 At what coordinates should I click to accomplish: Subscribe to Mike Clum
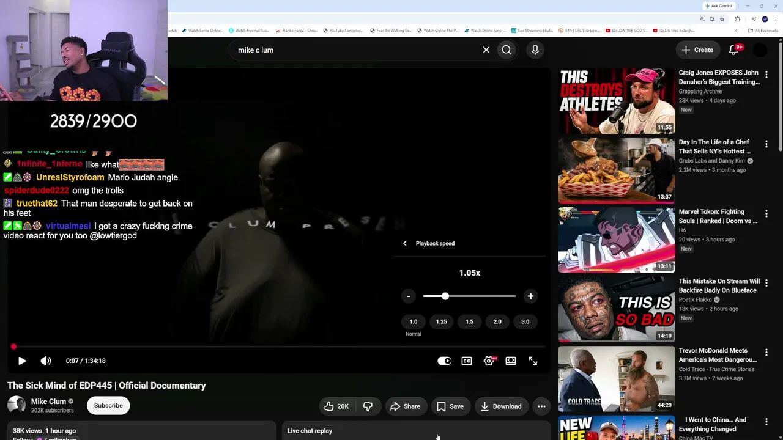(108, 405)
